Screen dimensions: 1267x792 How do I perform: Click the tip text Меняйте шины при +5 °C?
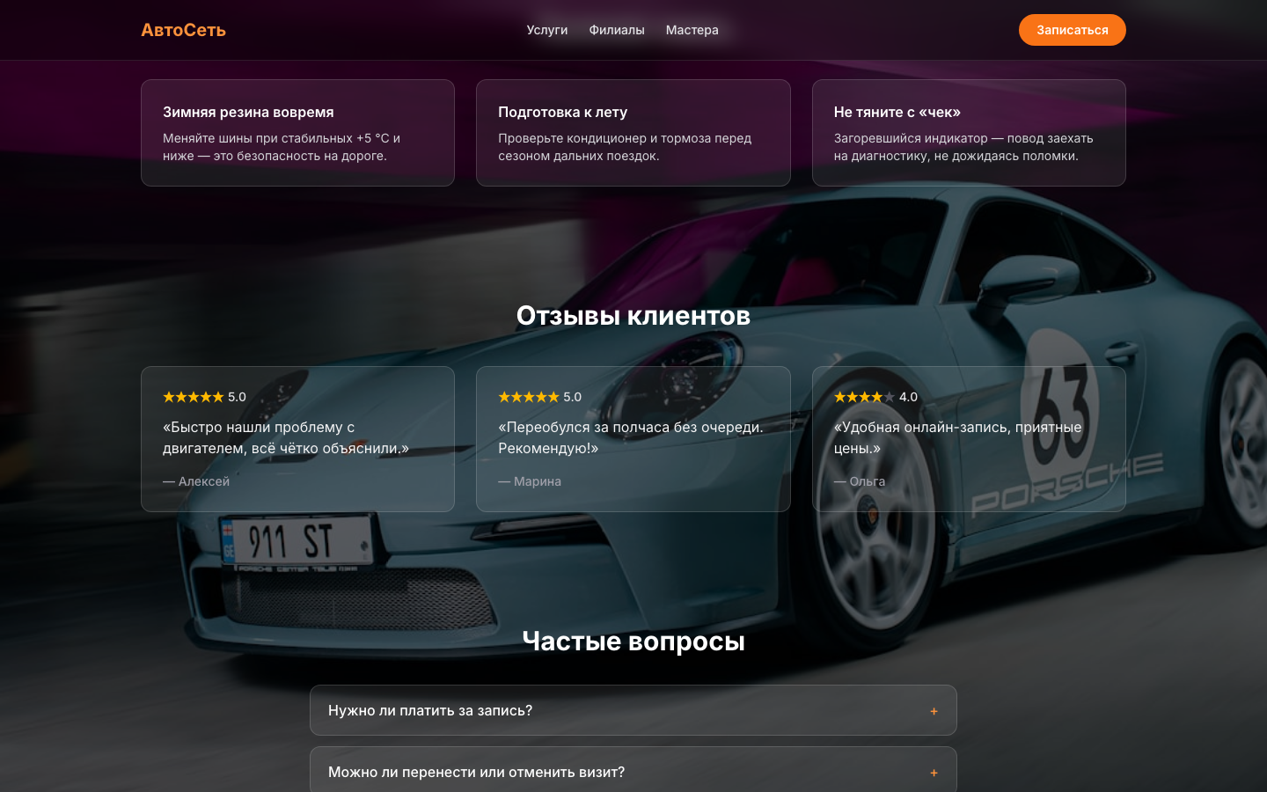click(282, 147)
